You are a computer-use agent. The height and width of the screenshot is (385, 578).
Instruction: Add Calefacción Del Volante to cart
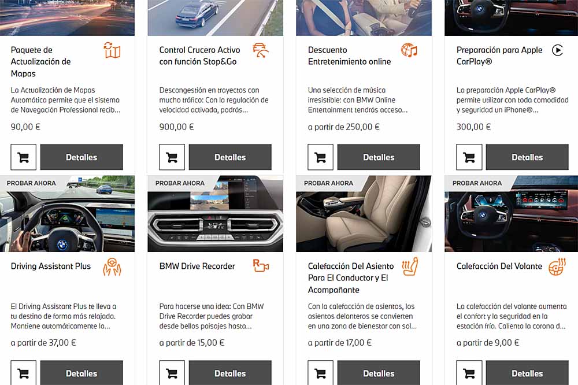(469, 373)
